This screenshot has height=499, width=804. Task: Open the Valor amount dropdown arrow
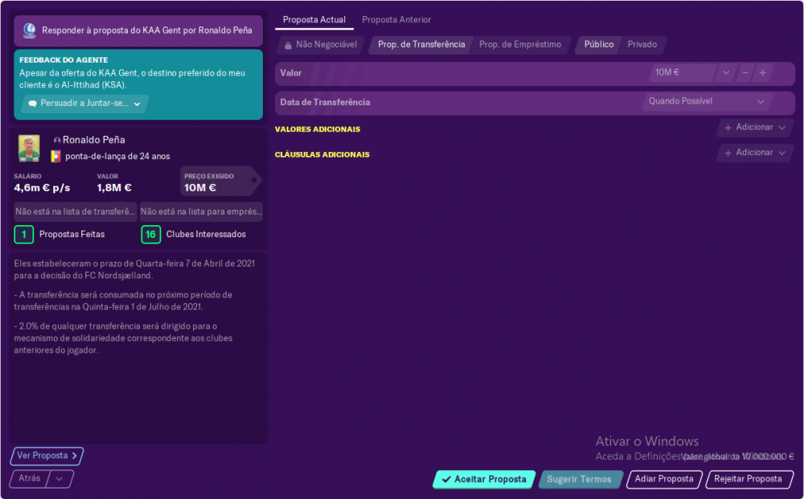(726, 73)
